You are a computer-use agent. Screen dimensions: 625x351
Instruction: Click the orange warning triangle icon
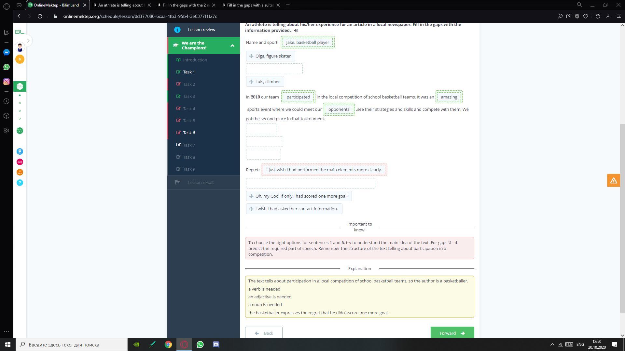[x=613, y=180]
